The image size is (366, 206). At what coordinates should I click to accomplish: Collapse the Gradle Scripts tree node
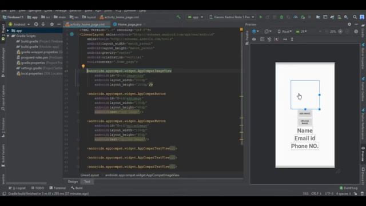click(8, 36)
